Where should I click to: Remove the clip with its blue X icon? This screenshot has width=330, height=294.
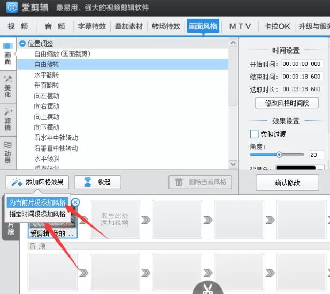[75, 202]
